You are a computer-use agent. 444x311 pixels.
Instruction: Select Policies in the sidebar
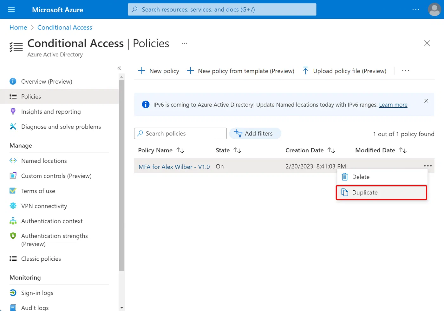tap(59, 97)
